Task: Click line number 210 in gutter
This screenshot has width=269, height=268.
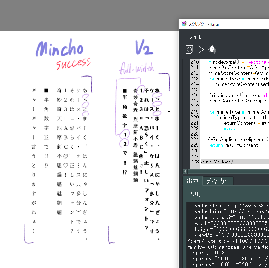Action: pyautogui.click(x=195, y=62)
